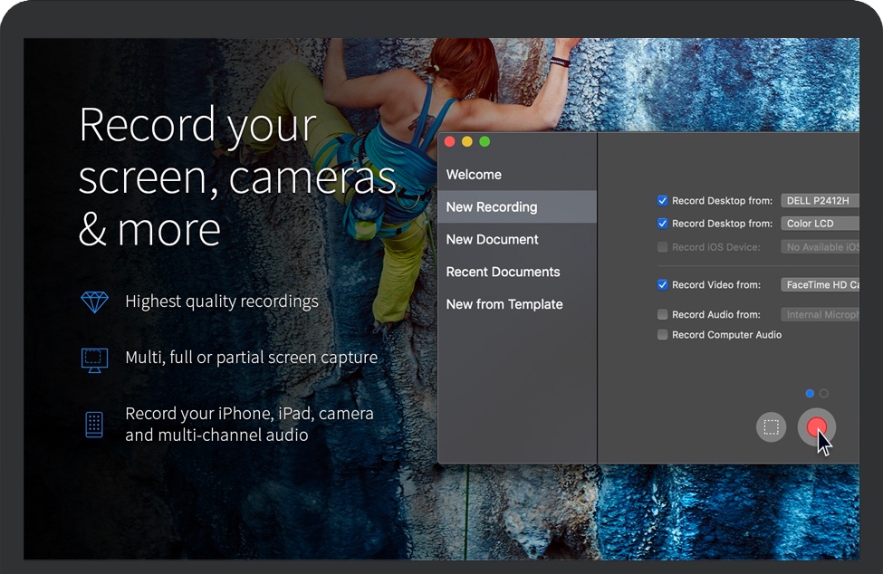Open the DELL P2412H display dropdown
Screen dimensions: 883x574
[x=819, y=201]
